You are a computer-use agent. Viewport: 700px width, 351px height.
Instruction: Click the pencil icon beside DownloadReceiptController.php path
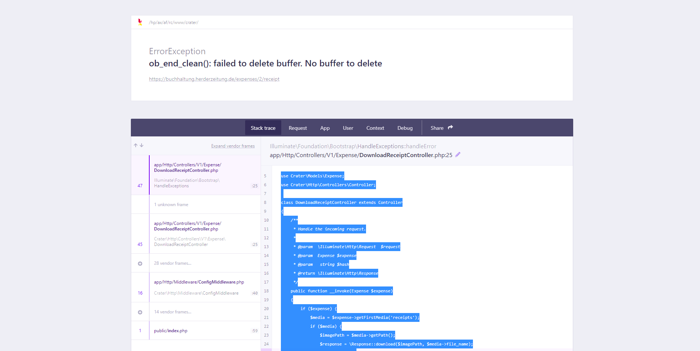pyautogui.click(x=457, y=154)
